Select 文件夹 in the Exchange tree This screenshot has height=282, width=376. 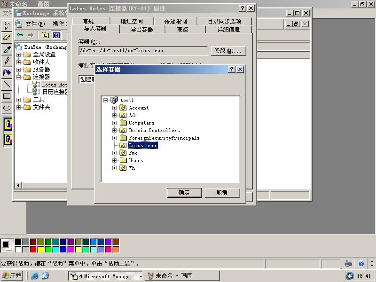[41, 107]
